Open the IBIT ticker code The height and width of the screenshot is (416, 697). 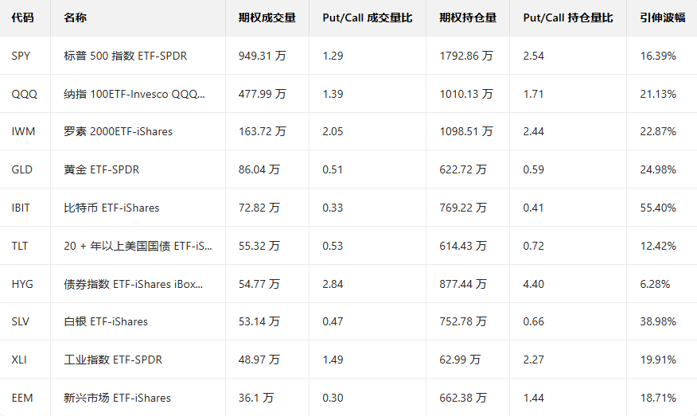click(x=21, y=208)
